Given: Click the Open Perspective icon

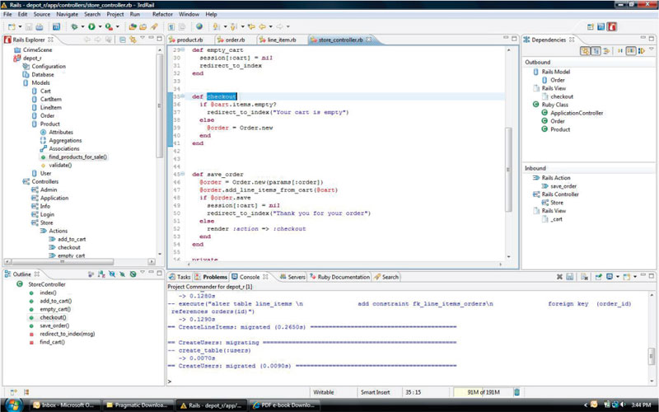Looking at the screenshot, I should 591,27.
